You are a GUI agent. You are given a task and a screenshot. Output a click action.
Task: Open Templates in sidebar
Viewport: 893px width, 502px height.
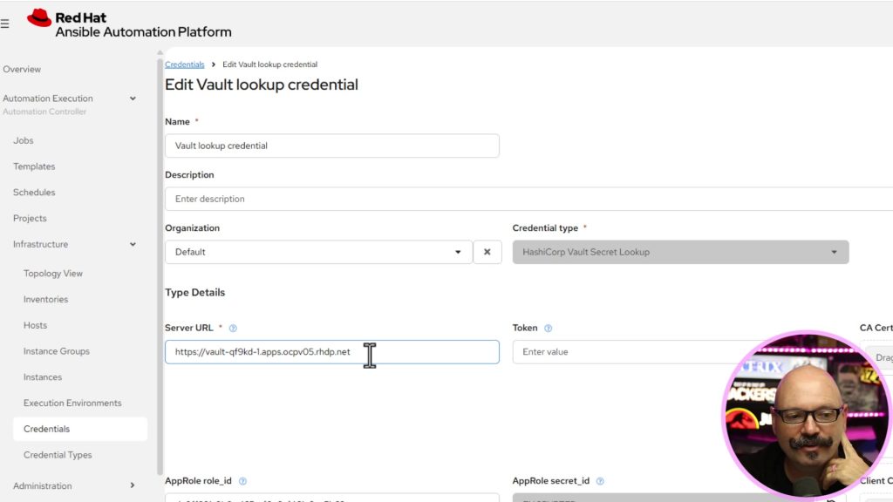pyautogui.click(x=34, y=166)
